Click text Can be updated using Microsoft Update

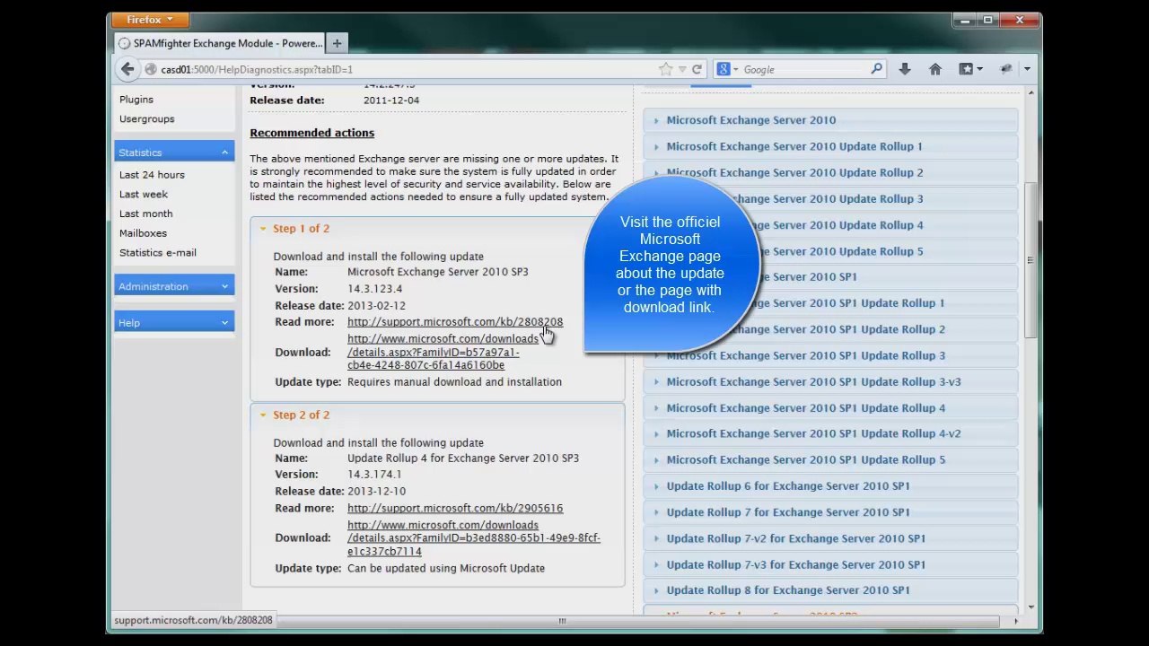tap(446, 569)
